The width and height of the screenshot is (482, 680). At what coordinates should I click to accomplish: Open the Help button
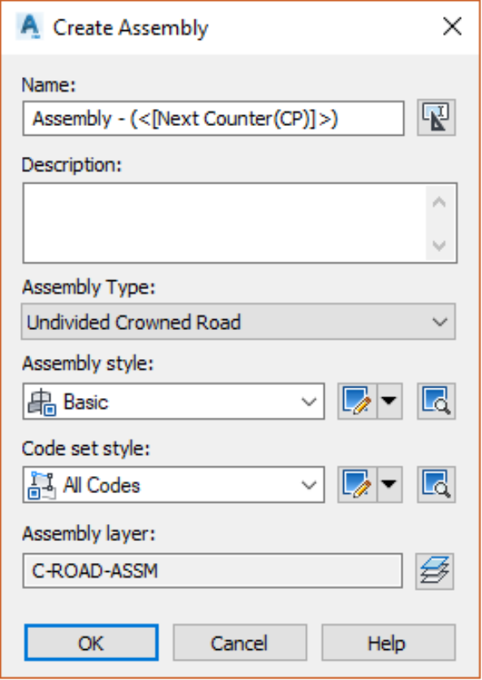[389, 643]
